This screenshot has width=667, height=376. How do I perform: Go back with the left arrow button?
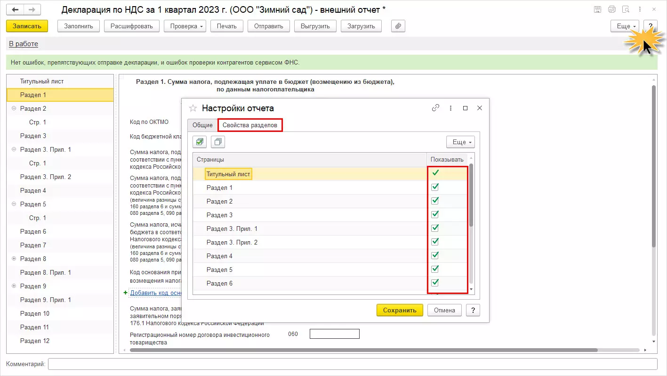click(x=15, y=9)
